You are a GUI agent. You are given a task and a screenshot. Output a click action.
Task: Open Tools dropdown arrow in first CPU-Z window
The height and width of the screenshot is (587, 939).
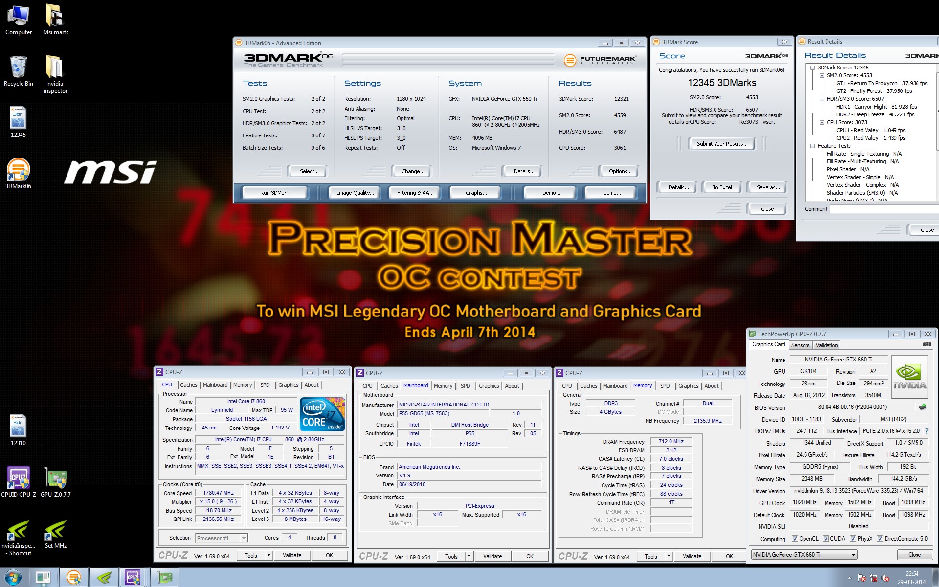point(268,555)
